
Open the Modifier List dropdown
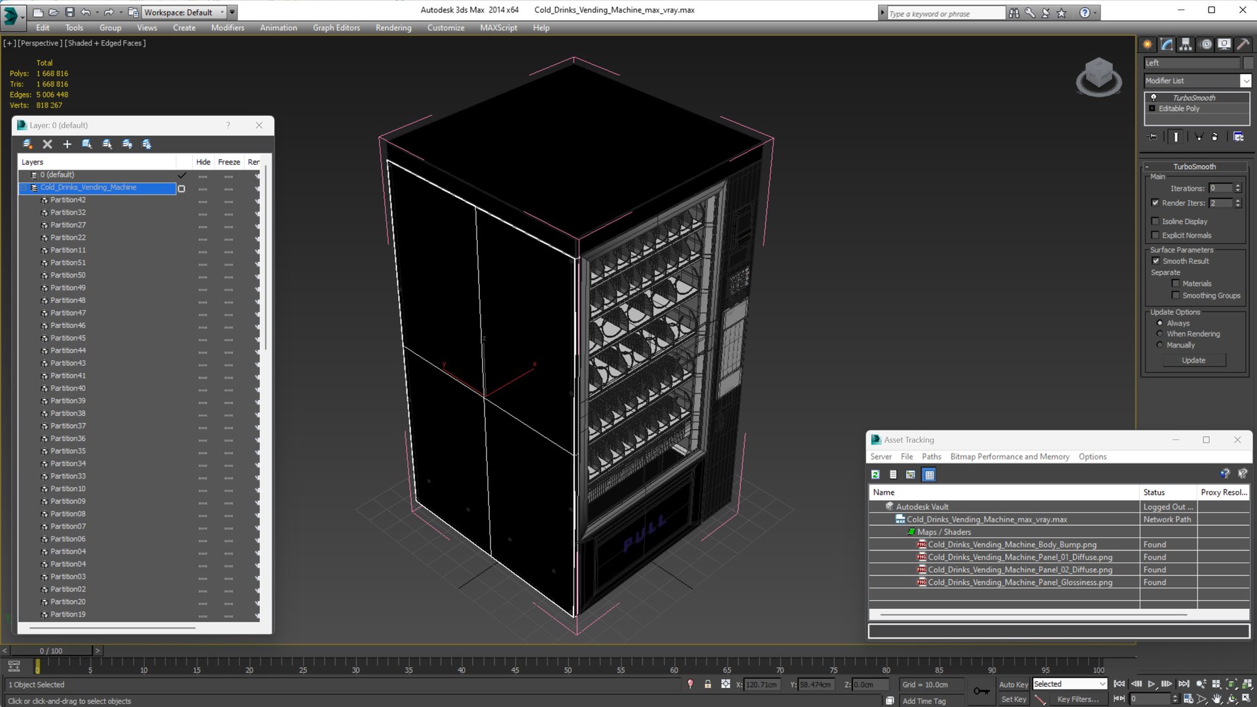pos(1245,81)
